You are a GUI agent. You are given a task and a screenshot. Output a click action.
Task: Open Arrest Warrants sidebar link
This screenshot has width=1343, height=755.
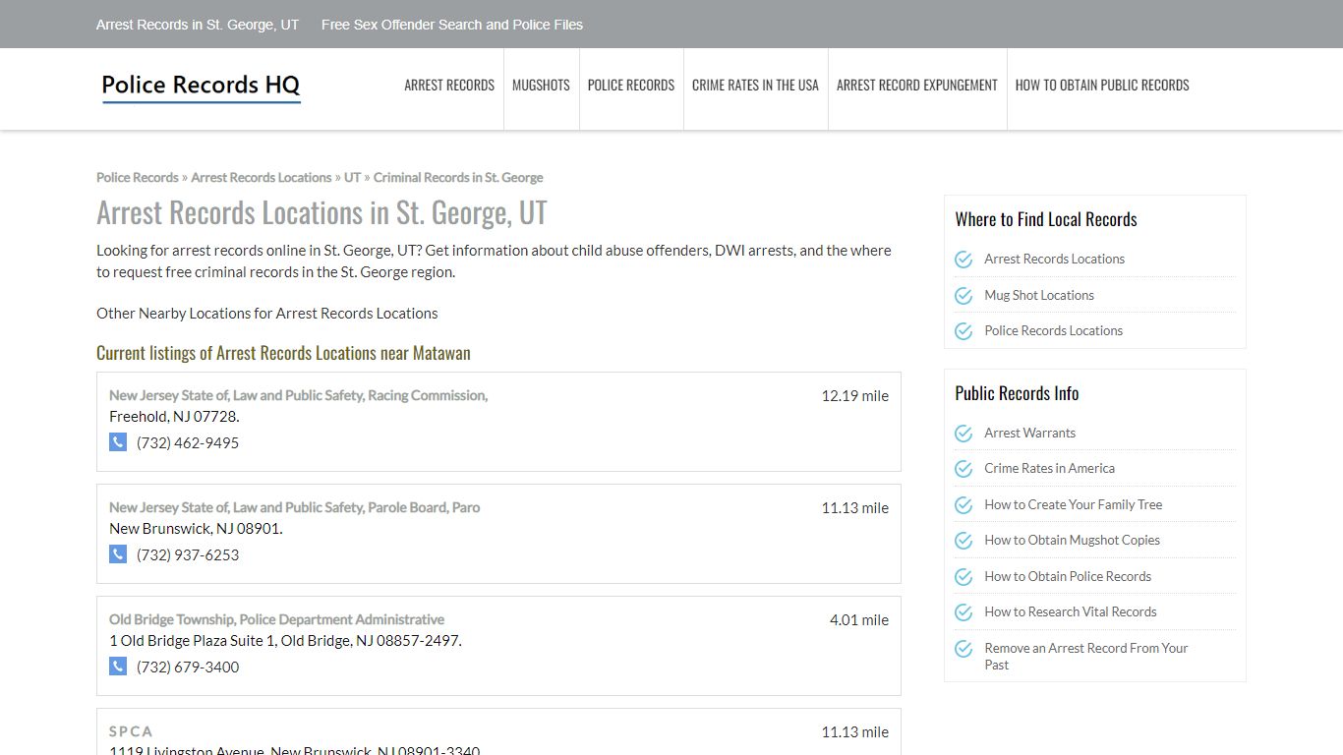1029,434
